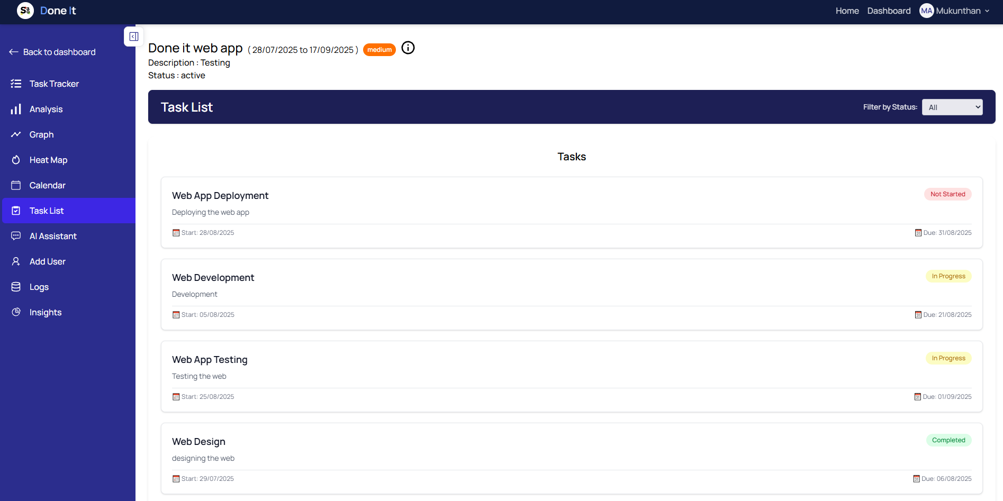Viewport: 1003px width, 501px height.
Task: Click due calendar icon for Web Design
Action: (x=916, y=479)
